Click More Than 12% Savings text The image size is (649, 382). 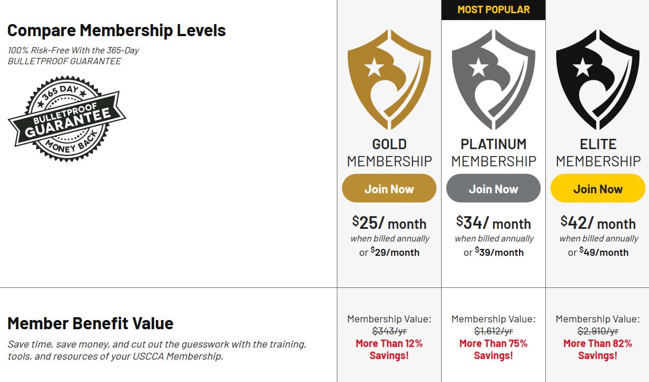coord(389,349)
